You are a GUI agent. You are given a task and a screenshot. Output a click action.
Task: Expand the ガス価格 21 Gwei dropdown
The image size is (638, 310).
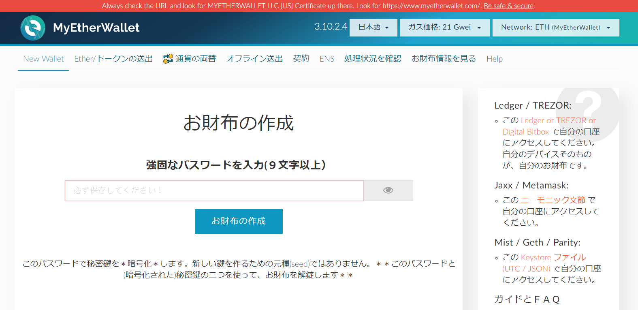point(444,28)
